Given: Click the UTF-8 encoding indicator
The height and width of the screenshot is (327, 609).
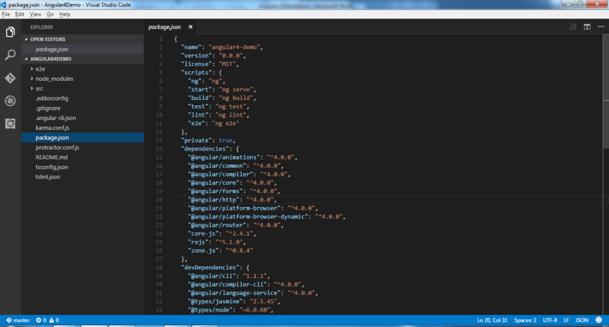Looking at the screenshot, I should 548,320.
